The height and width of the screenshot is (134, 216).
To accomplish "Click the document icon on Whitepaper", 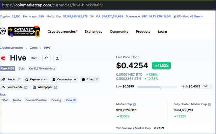I will pyautogui.click(x=34, y=87).
